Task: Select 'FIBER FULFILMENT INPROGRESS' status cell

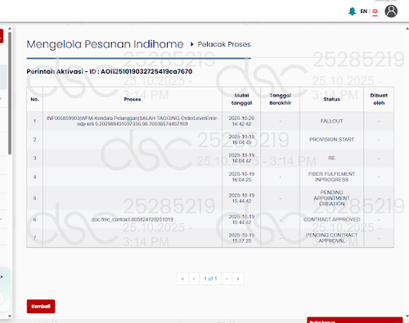Action: point(332,177)
